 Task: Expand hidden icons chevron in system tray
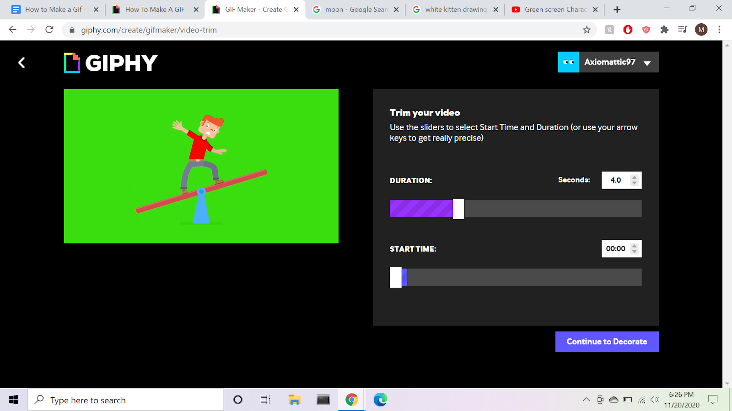(586, 400)
